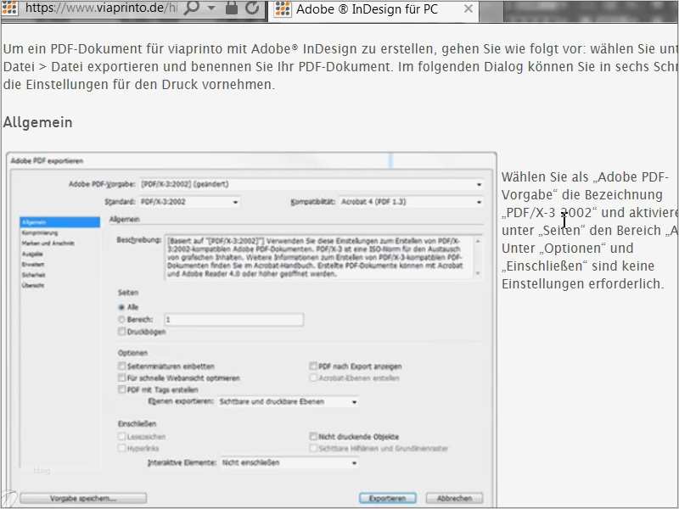The height and width of the screenshot is (509, 679).
Task: Enable 'Für schnelle Webansicht optimieren' checkbox
Action: pos(121,378)
